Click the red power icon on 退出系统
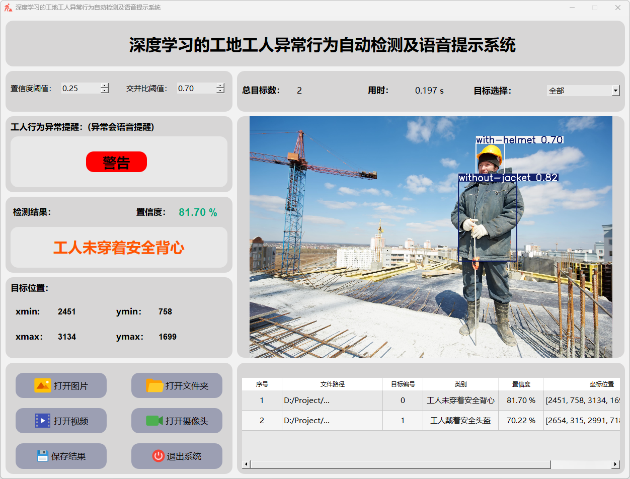 coord(158,456)
